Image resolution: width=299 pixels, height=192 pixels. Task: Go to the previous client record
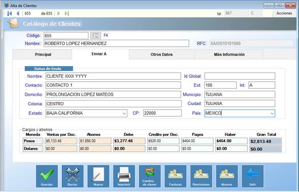tap(18, 13)
